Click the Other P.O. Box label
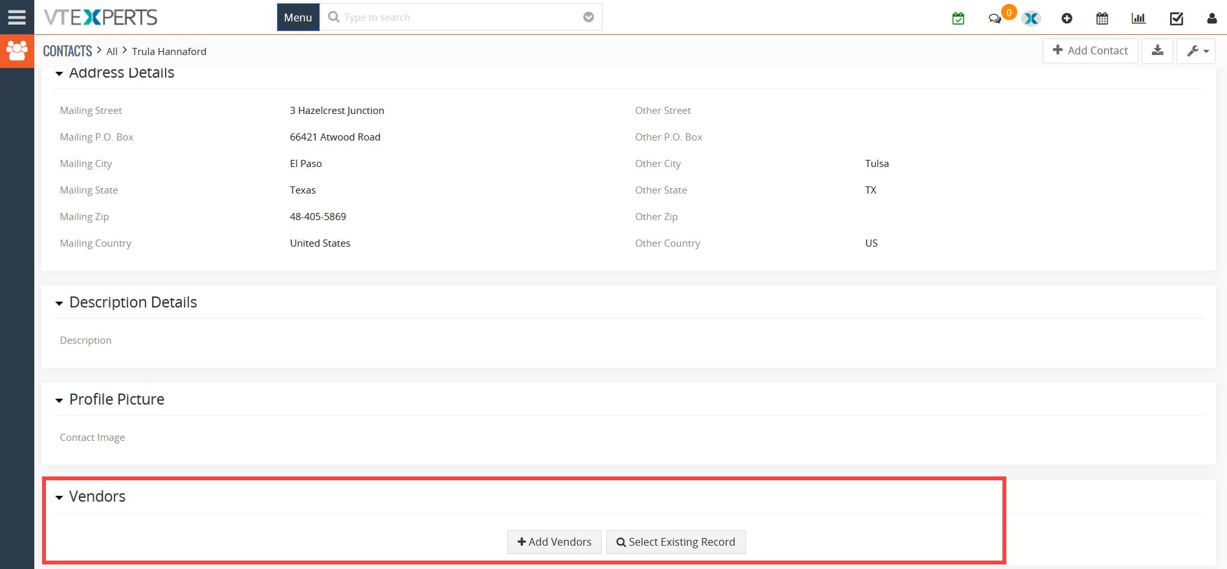1227x569 pixels. 669,137
